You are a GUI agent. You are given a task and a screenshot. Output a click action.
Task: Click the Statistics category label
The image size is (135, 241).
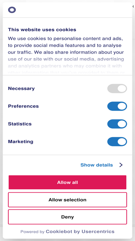coord(20,124)
